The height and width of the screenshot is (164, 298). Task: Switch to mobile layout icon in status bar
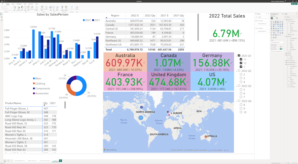point(8,161)
